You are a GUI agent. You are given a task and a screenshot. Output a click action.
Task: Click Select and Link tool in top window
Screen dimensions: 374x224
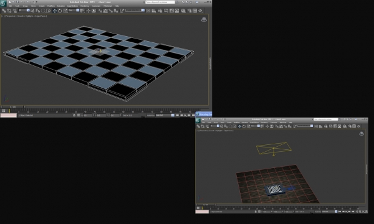[4, 11]
